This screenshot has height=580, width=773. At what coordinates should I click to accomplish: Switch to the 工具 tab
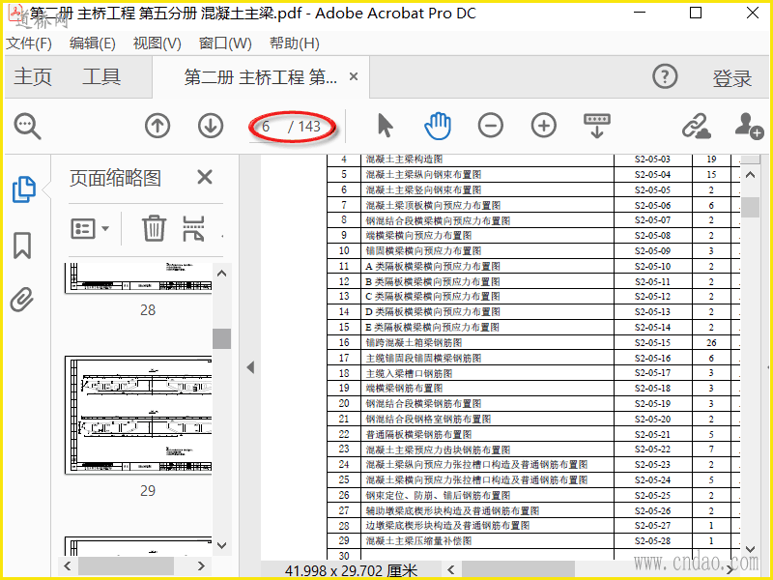pos(101,77)
